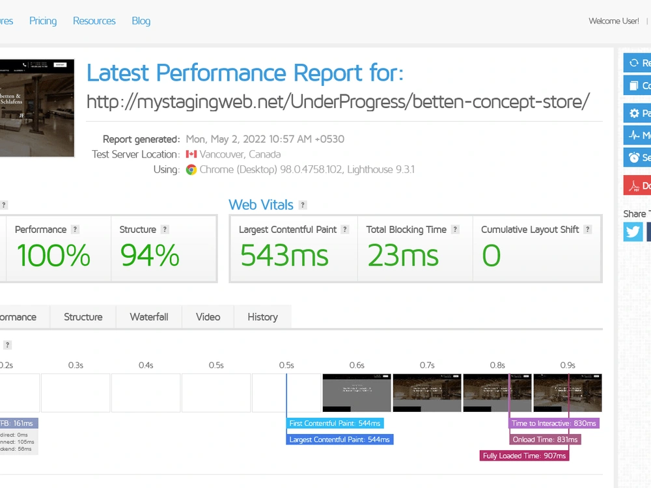Click the Set Up Alerts alarm-clock button

[637, 157]
